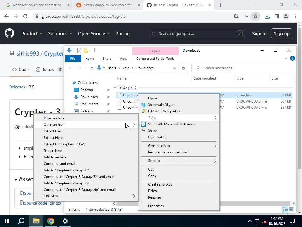302x227 pixels.
Task: Click Explorer properties quick access icon
Action: pyautogui.click(x=79, y=51)
